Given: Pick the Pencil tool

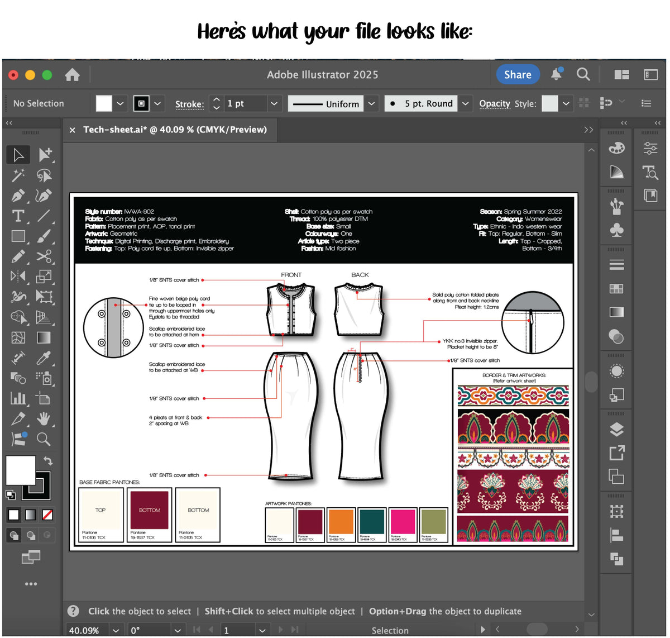Looking at the screenshot, I should (18, 256).
